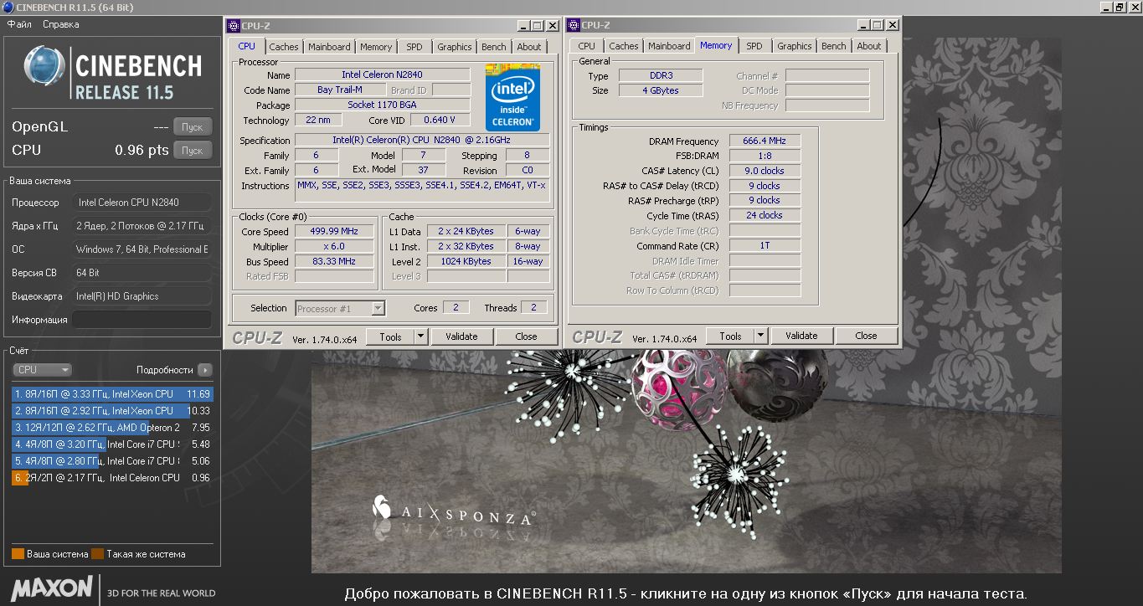The width and height of the screenshot is (1143, 606).
Task: Select ranking row 1 Intel Xeon 11.69
Action: click(112, 393)
